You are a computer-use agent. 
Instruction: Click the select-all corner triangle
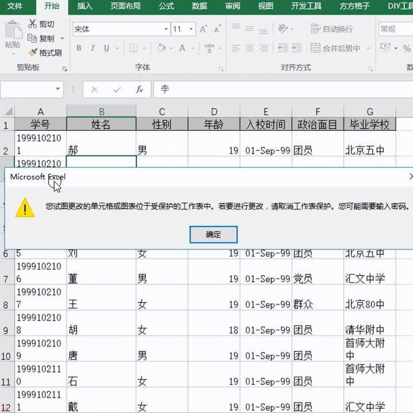8,111
